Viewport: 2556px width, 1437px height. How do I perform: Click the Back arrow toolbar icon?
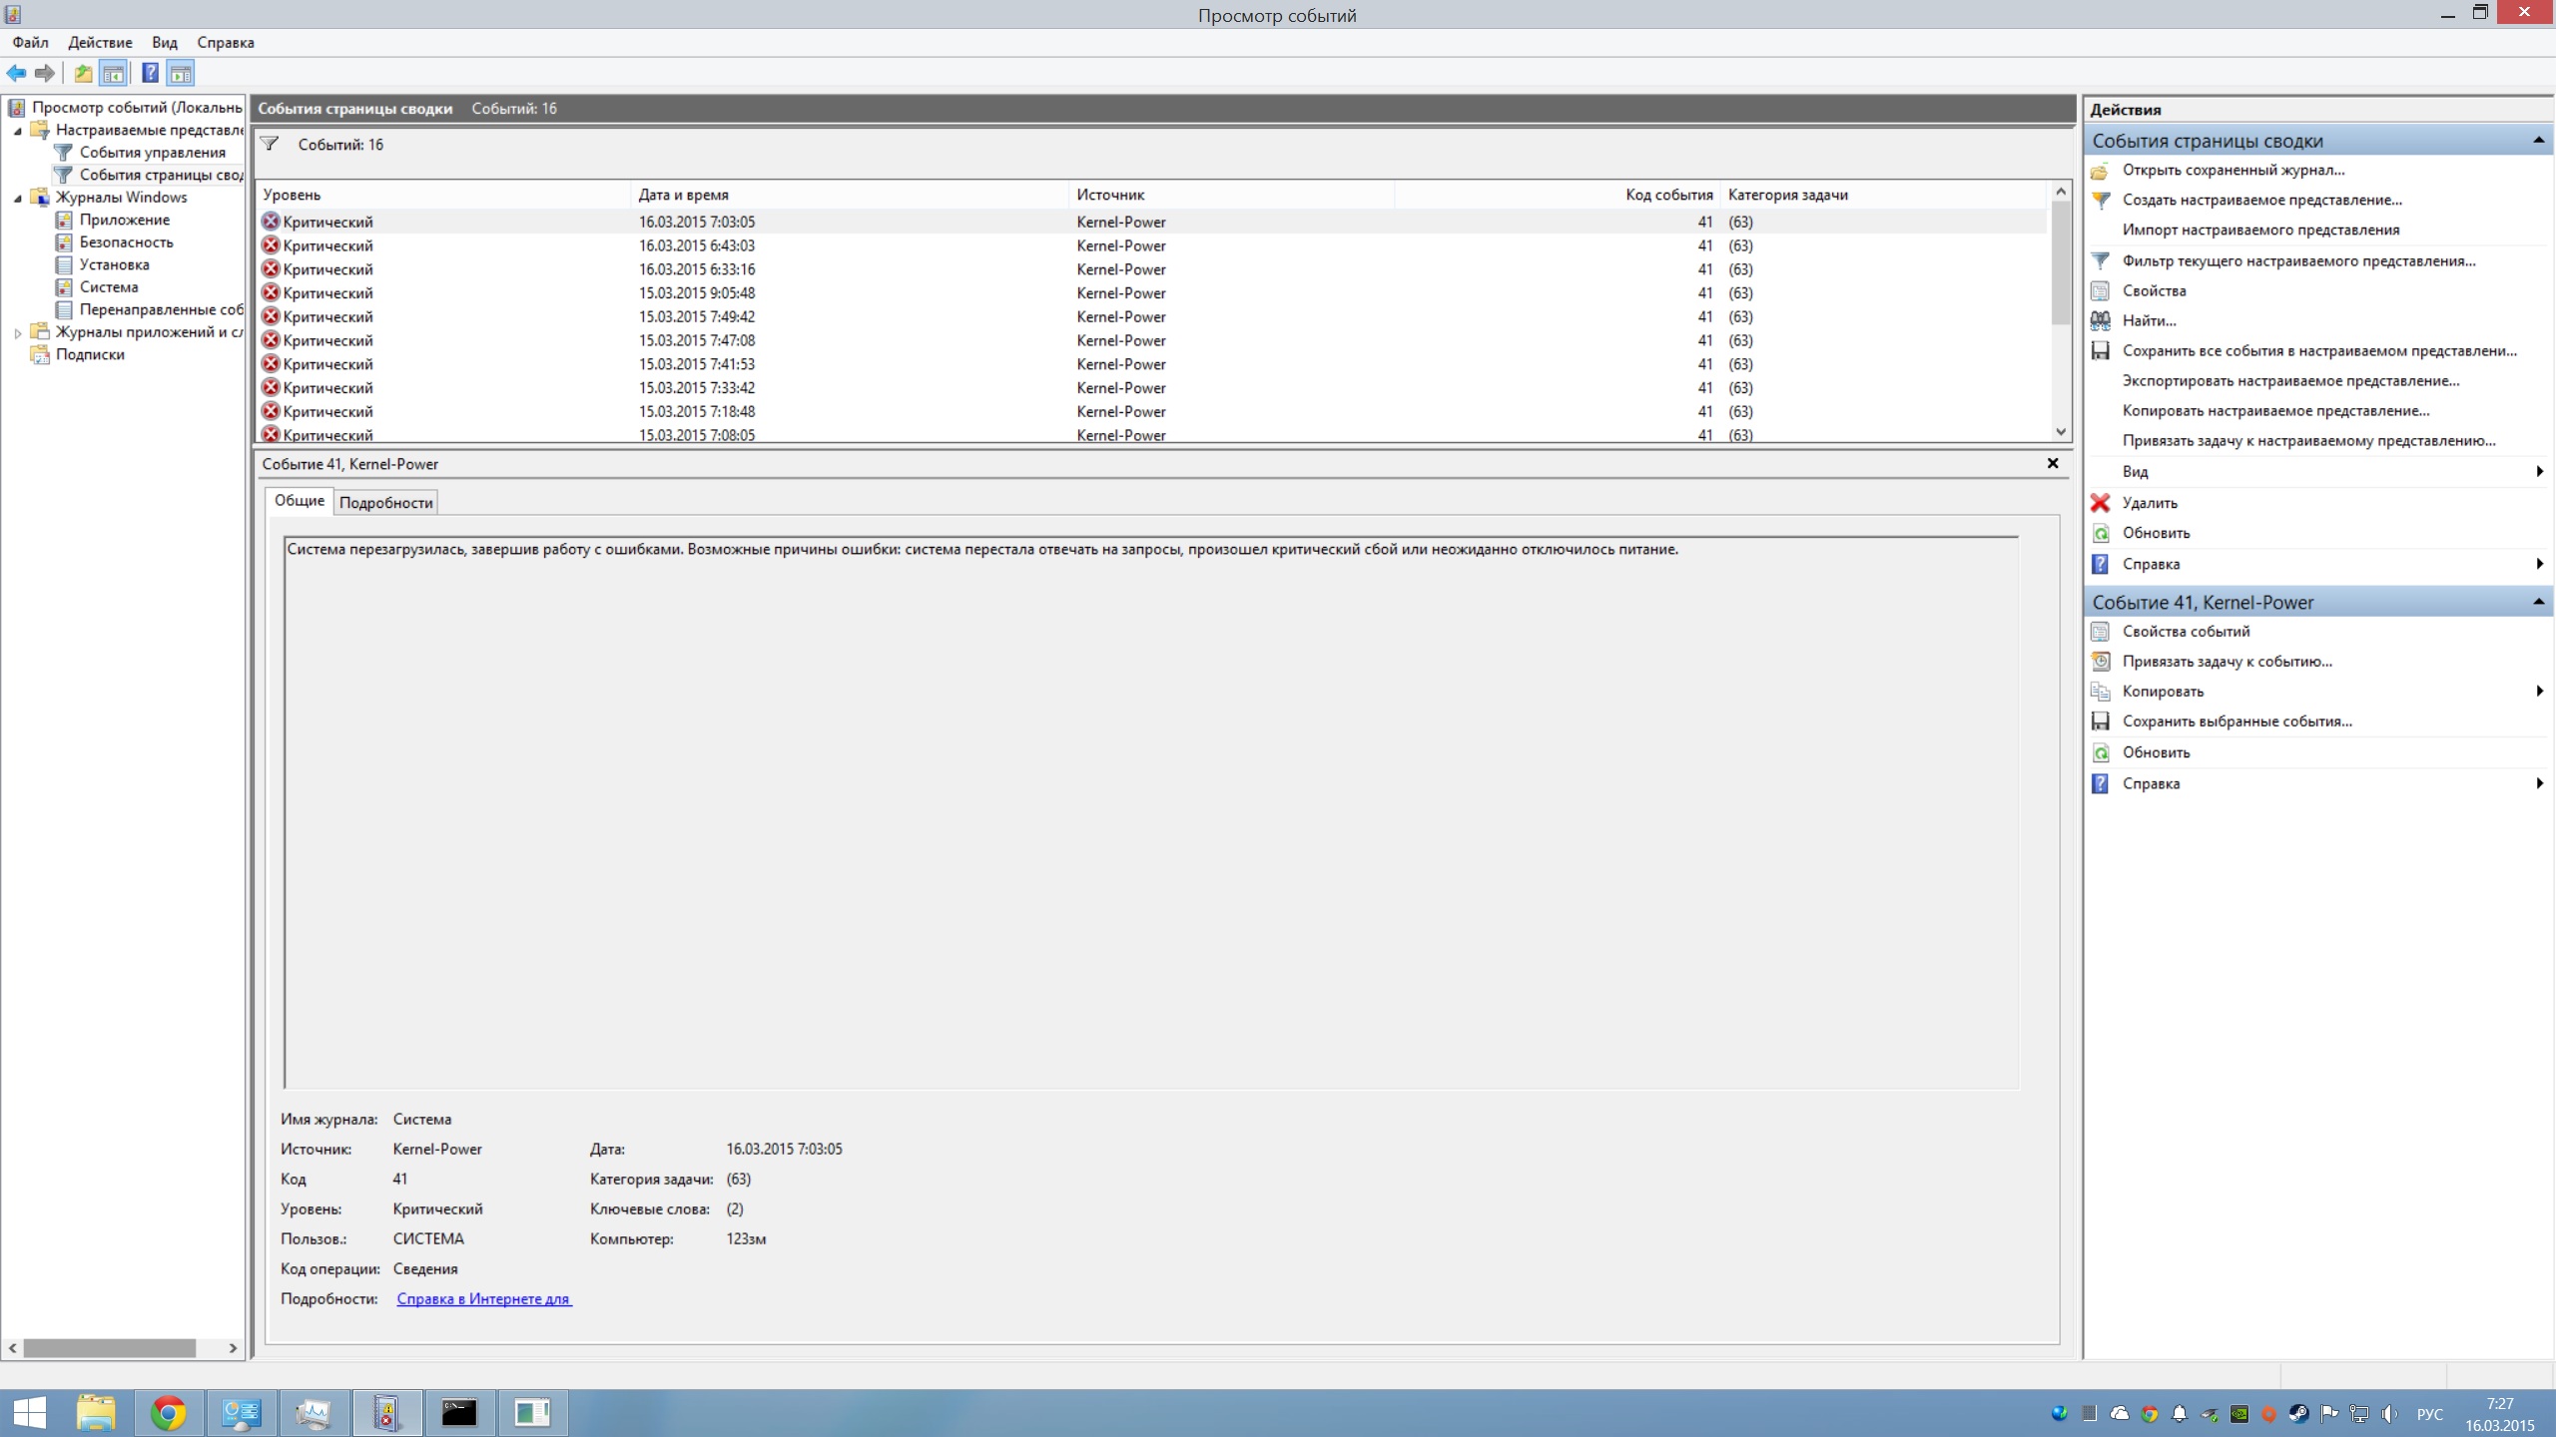tap(16, 73)
